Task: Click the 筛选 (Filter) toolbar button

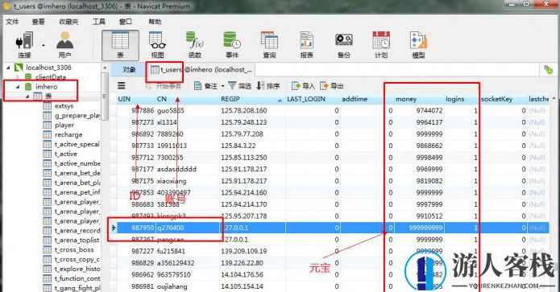Action: [239, 86]
